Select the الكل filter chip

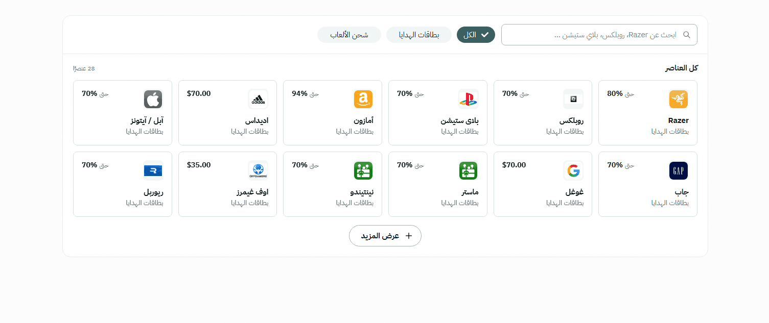(x=476, y=35)
